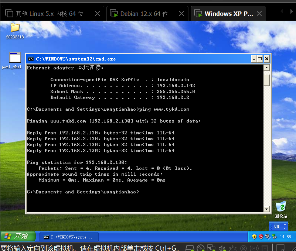The width and height of the screenshot is (296, 251).
Task: Open the 20232318 folder on the desktop
Action: 15,28
